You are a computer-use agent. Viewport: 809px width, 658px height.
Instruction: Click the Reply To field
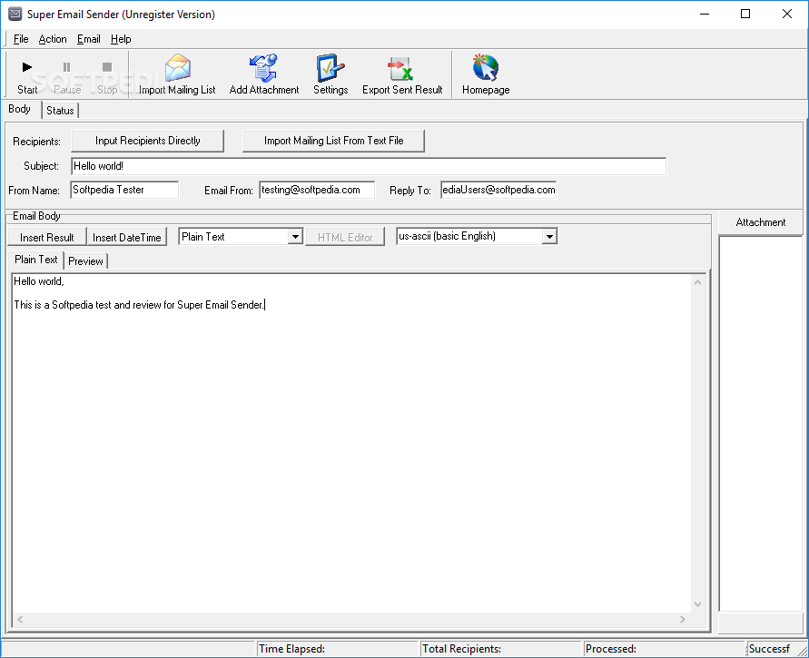(x=498, y=190)
